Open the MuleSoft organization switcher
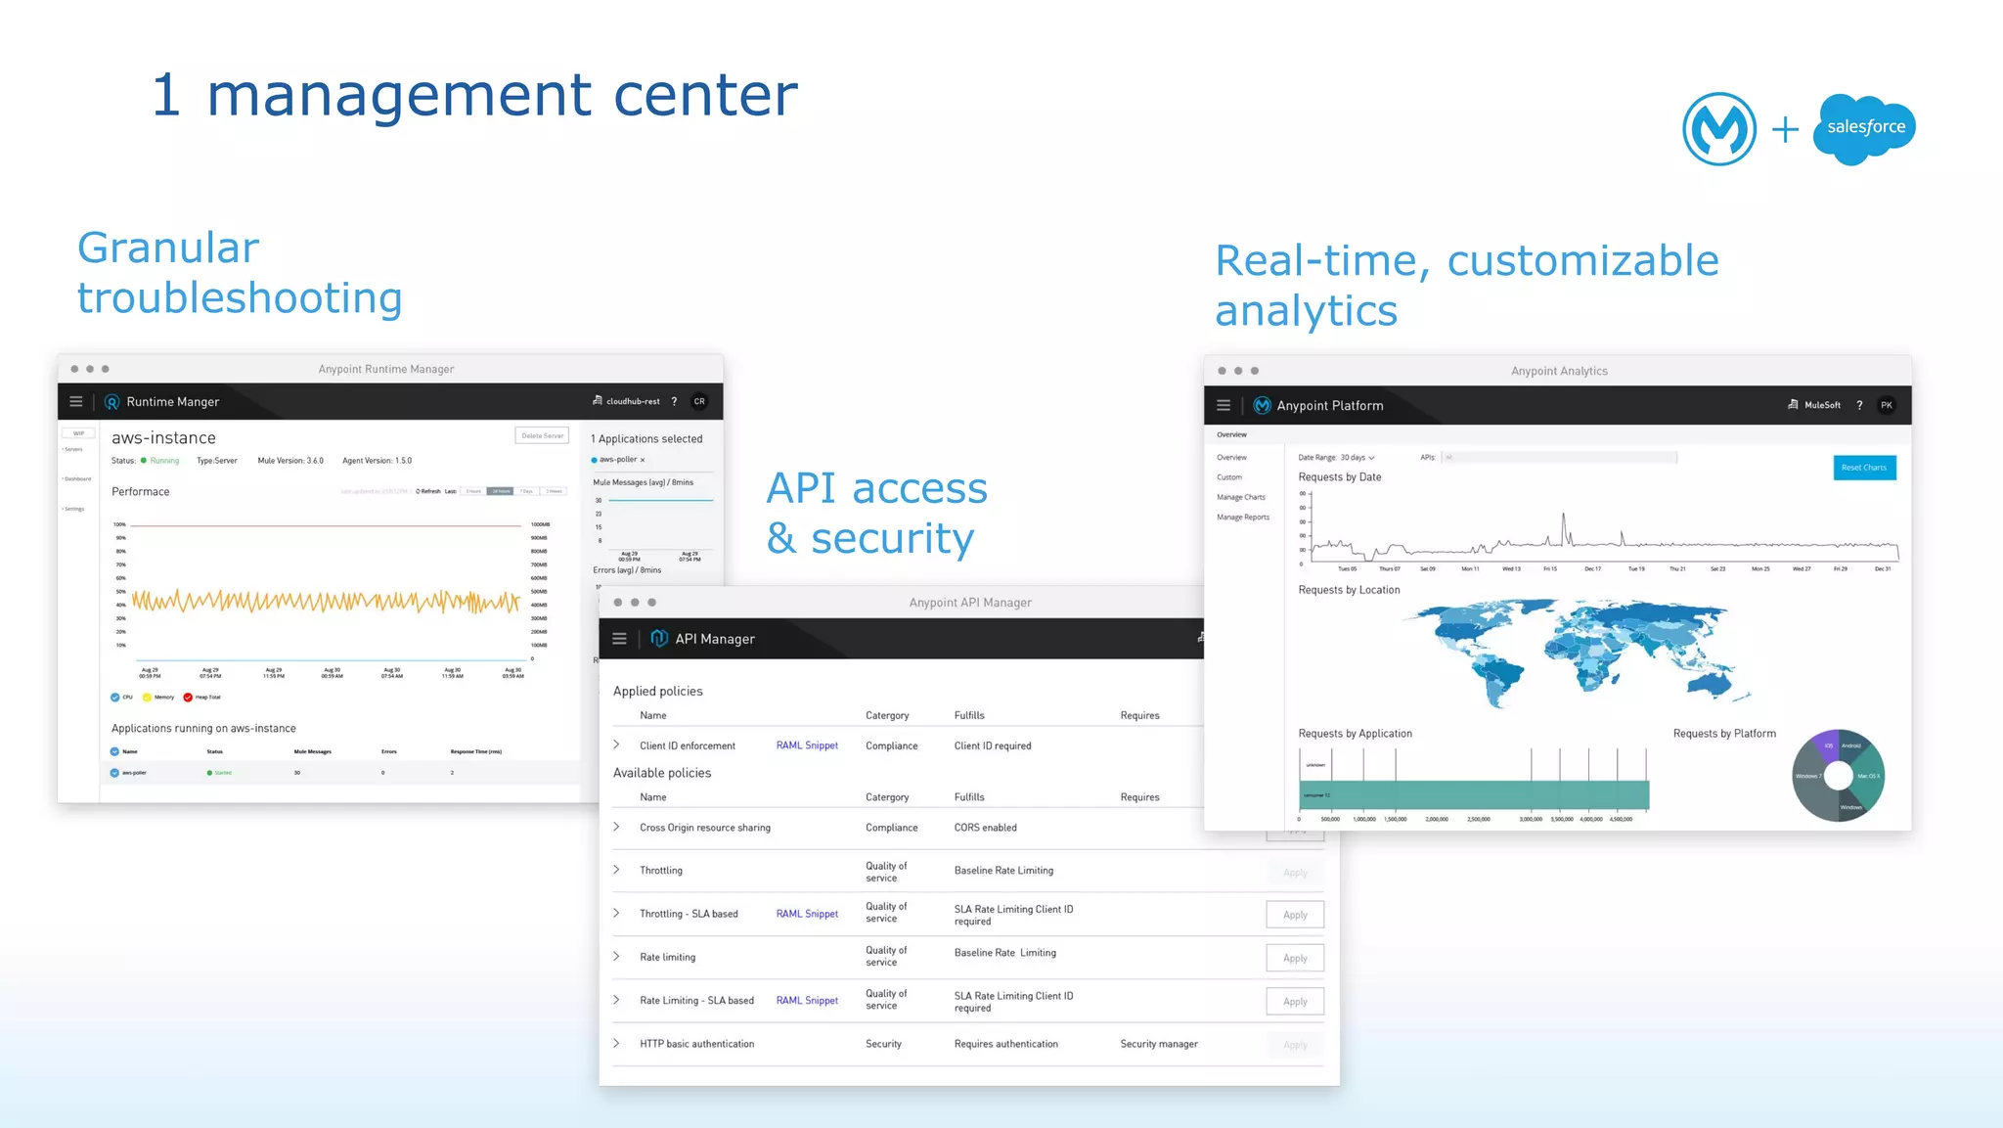This screenshot has width=2003, height=1128. pos(1814,405)
